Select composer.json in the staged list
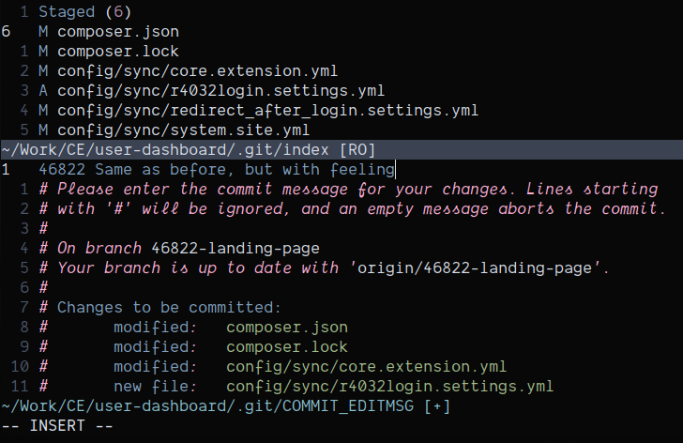Screen dimensions: 683x443 [x=117, y=32]
